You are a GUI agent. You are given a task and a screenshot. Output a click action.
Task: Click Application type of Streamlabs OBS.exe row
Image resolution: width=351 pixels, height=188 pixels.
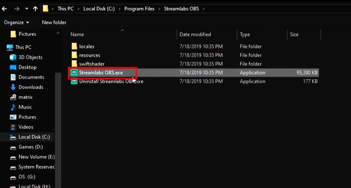pos(253,73)
